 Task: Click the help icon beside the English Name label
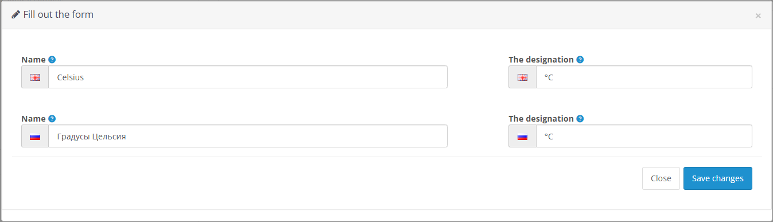[52, 60]
